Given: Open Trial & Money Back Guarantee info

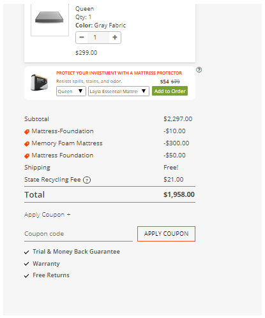Looking at the screenshot, I should (x=76, y=252).
